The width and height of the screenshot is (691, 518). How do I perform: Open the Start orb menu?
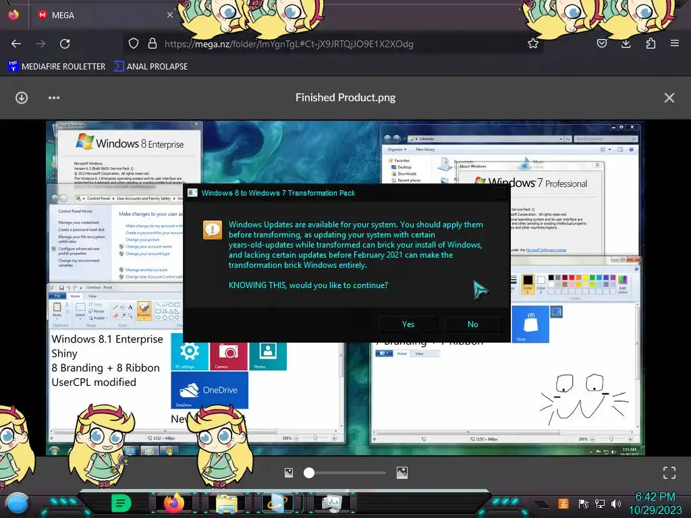tap(18, 503)
